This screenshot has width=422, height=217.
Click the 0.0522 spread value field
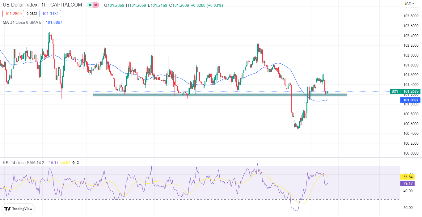coord(32,14)
